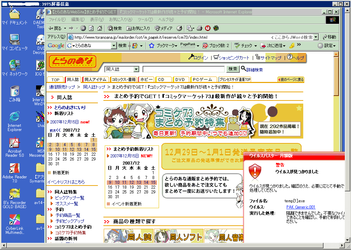This screenshot has height=250, width=351.
Task: Click the site 検索 button
Action: 233,69
